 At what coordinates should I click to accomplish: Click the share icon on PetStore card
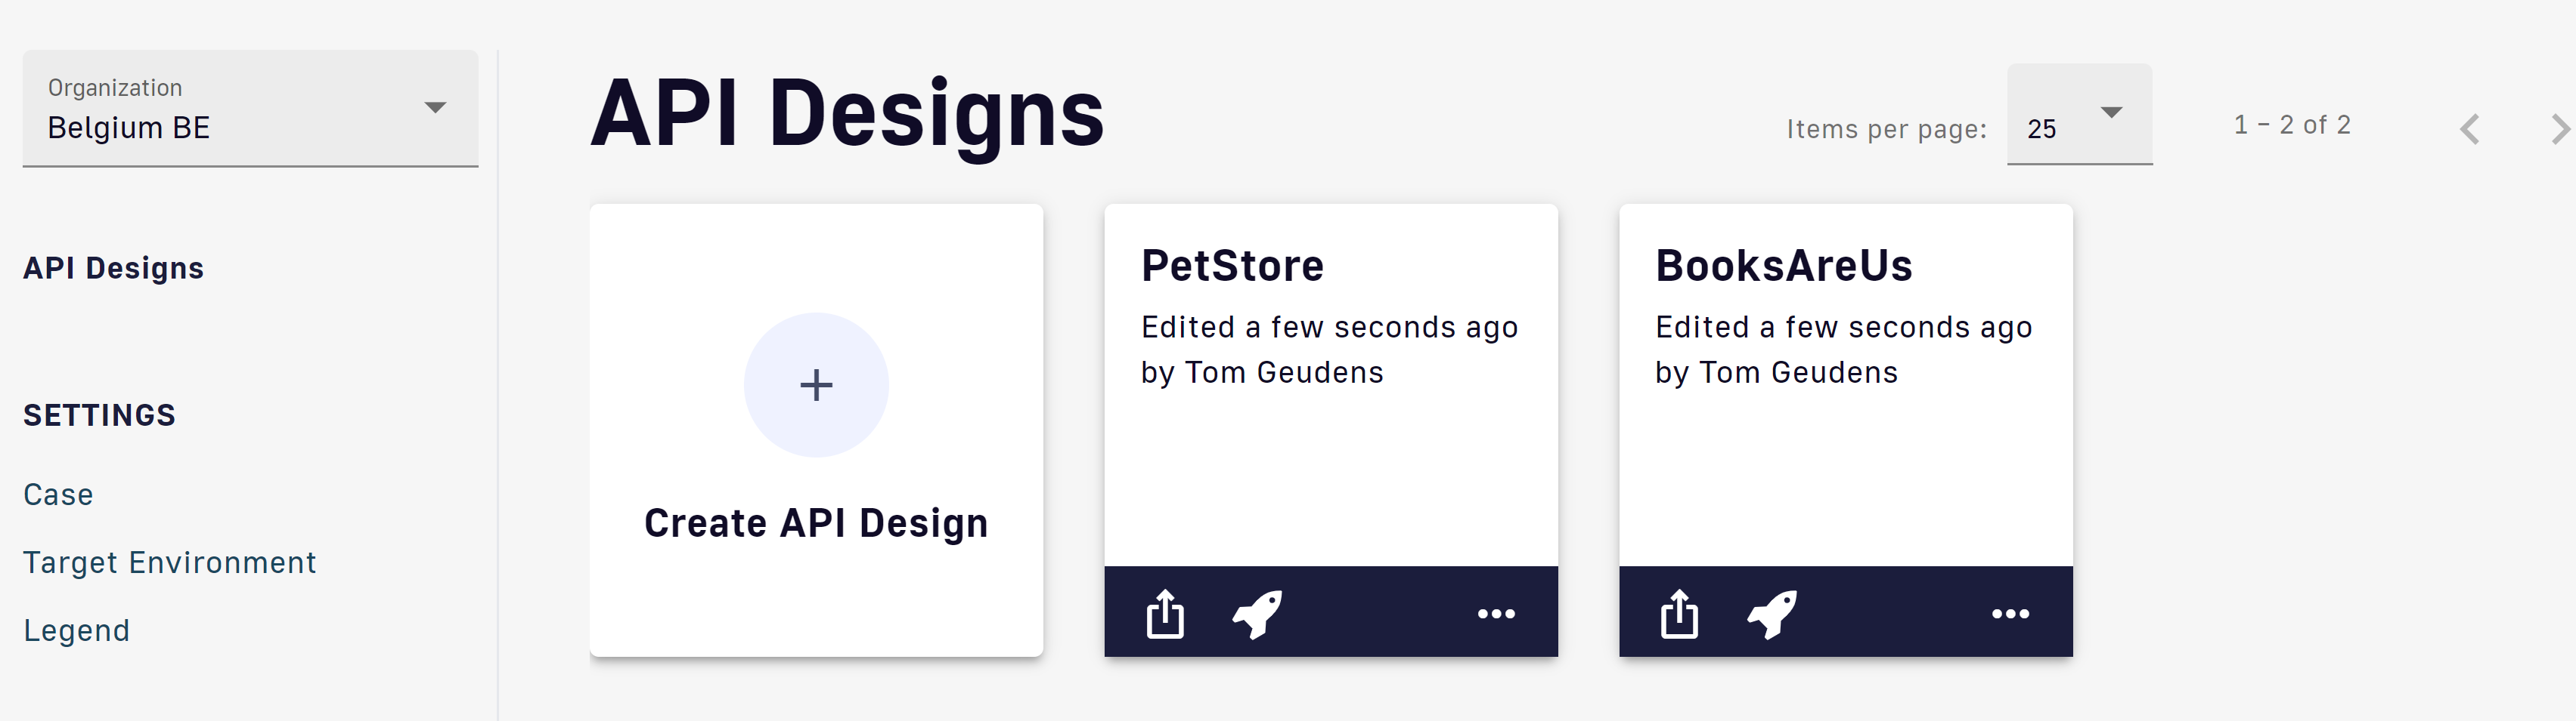click(x=1165, y=613)
